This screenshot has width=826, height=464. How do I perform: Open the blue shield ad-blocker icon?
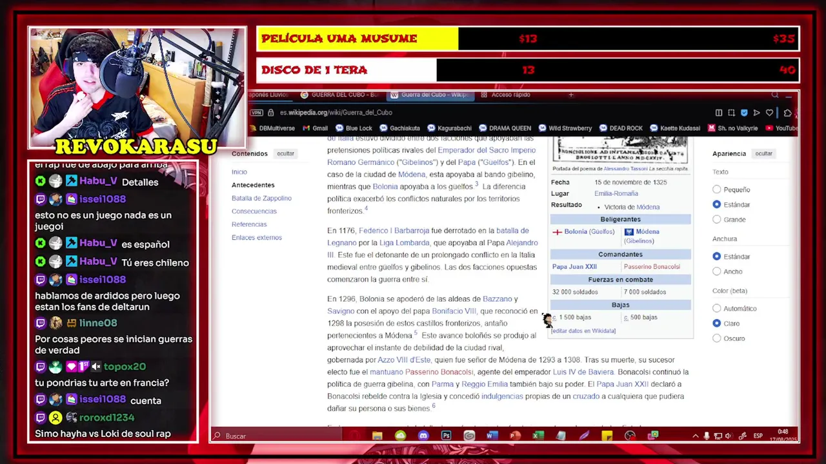744,113
